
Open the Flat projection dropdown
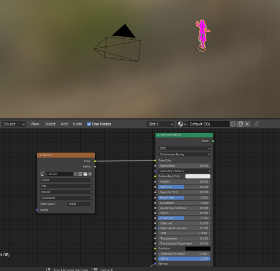click(x=66, y=186)
